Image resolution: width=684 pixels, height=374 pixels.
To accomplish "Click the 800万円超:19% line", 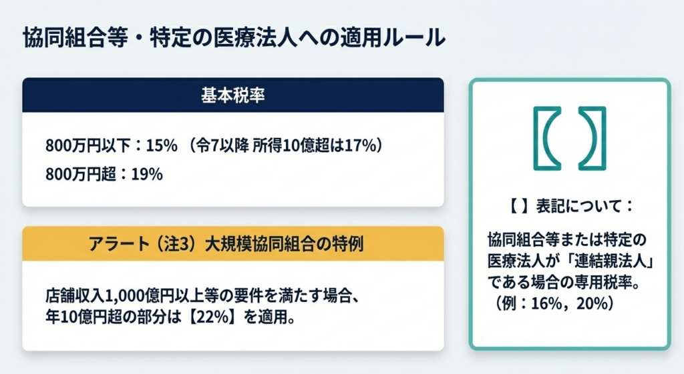I will pos(104,174).
